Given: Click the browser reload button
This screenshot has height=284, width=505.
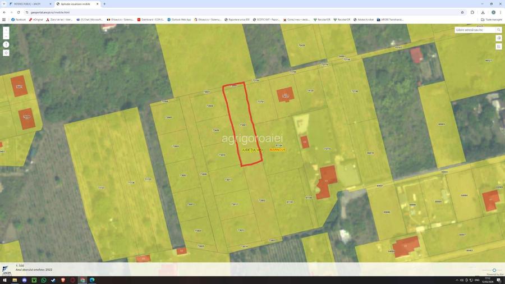Looking at the screenshot, I should coord(19,12).
